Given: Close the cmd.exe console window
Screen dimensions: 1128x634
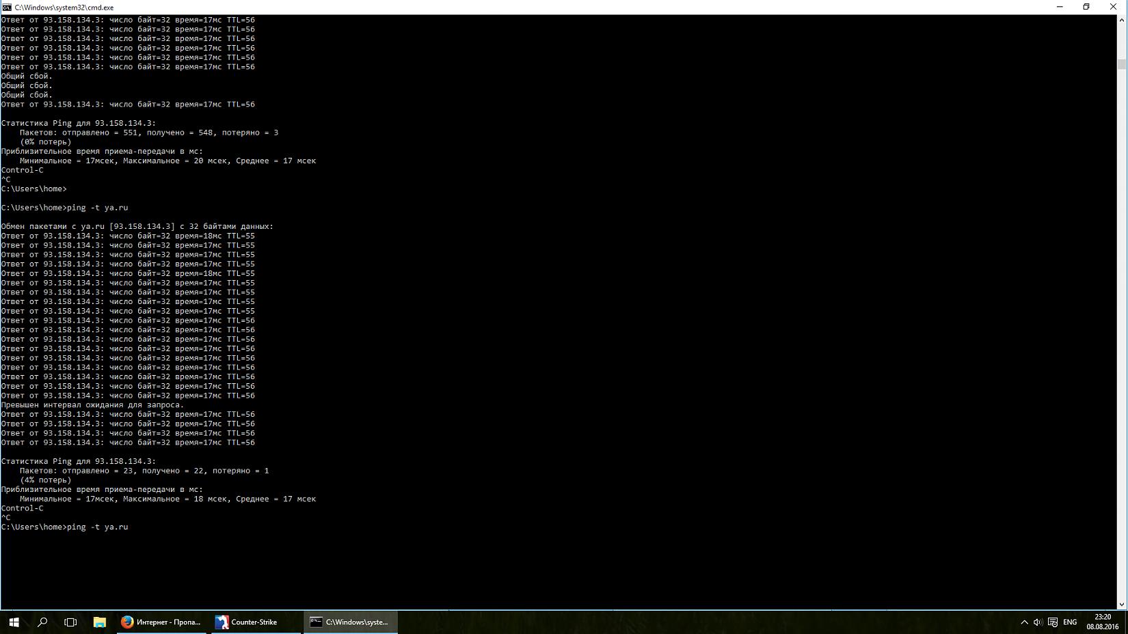Looking at the screenshot, I should pos(1113,7).
